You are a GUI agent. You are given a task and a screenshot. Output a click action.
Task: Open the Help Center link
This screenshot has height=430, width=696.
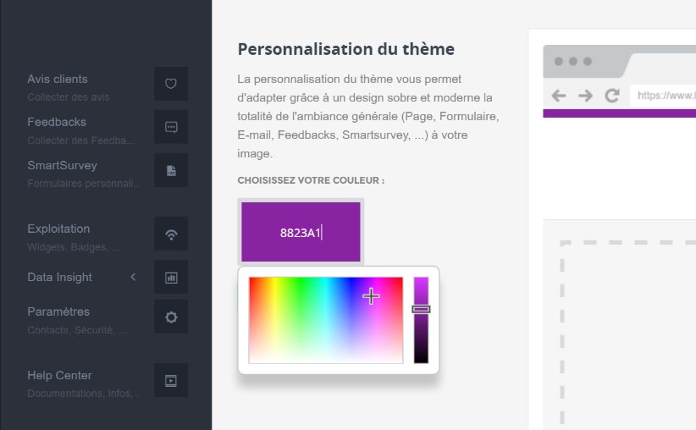click(59, 376)
